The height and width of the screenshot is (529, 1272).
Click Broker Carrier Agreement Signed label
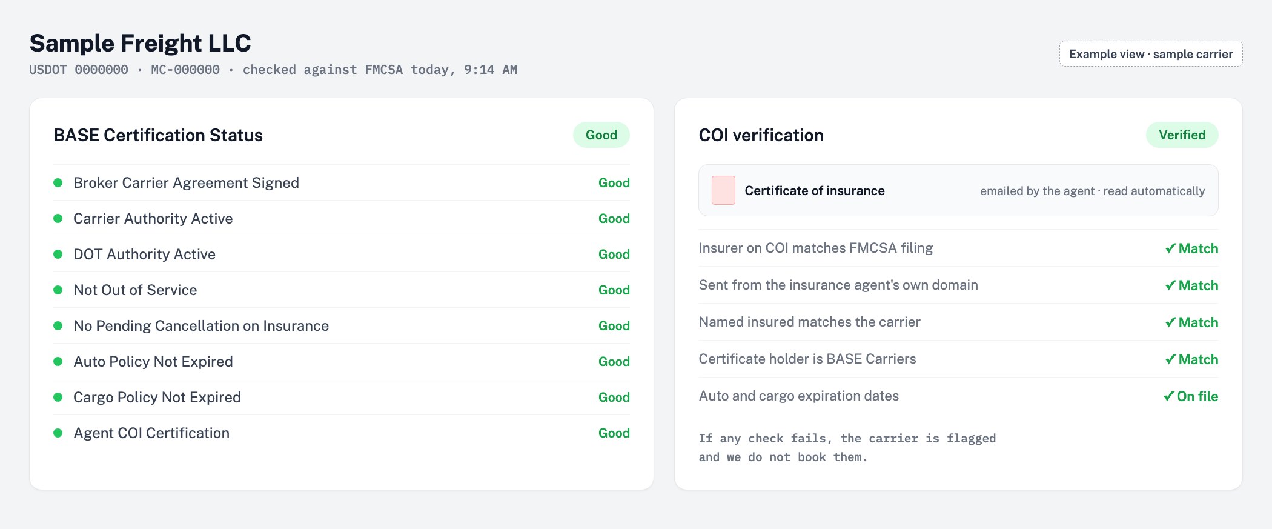[186, 182]
